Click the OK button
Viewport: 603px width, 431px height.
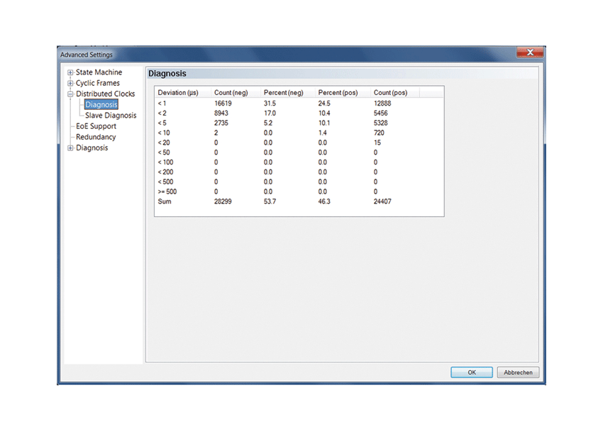tap(472, 372)
